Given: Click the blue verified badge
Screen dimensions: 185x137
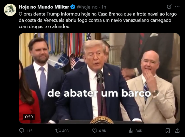Looking at the screenshot, I should (73, 7).
